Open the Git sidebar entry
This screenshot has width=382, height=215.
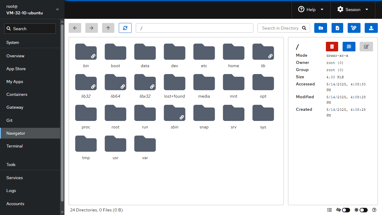coord(30,120)
